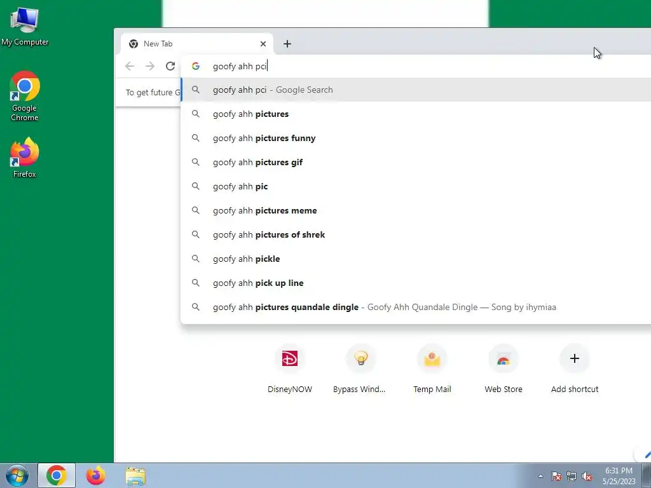Click Firefox in the taskbar
The height and width of the screenshot is (488, 651).
coord(96,475)
